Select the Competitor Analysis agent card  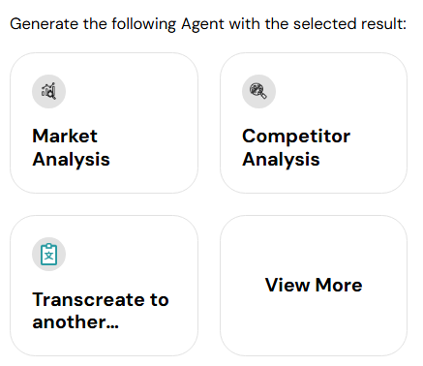[x=314, y=123]
